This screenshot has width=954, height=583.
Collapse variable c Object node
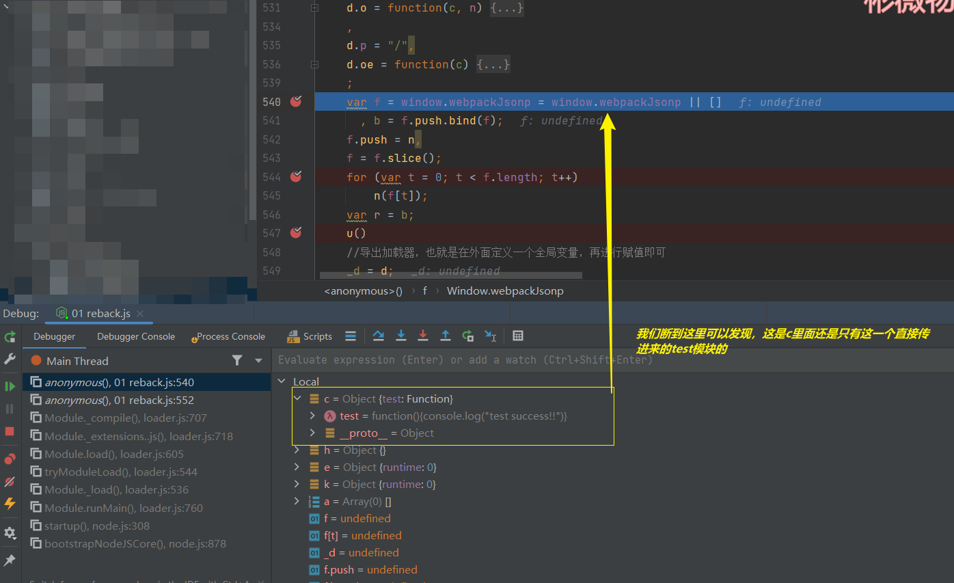point(297,398)
